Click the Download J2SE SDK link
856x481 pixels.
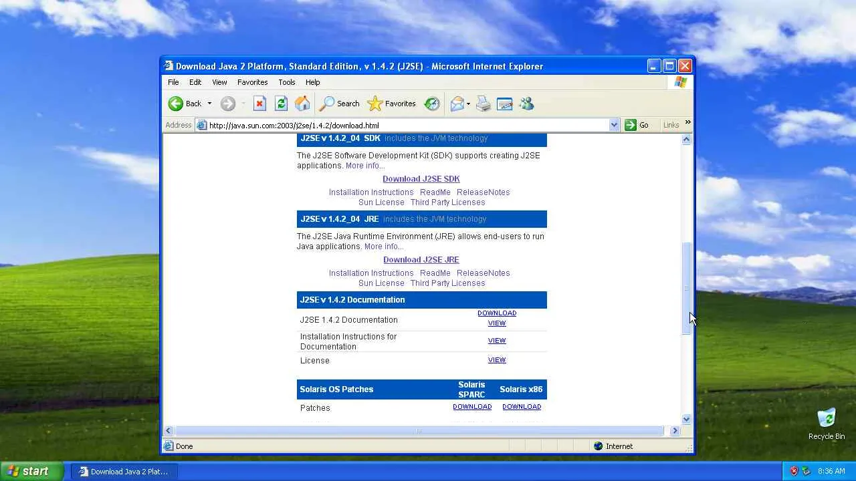[x=421, y=179]
